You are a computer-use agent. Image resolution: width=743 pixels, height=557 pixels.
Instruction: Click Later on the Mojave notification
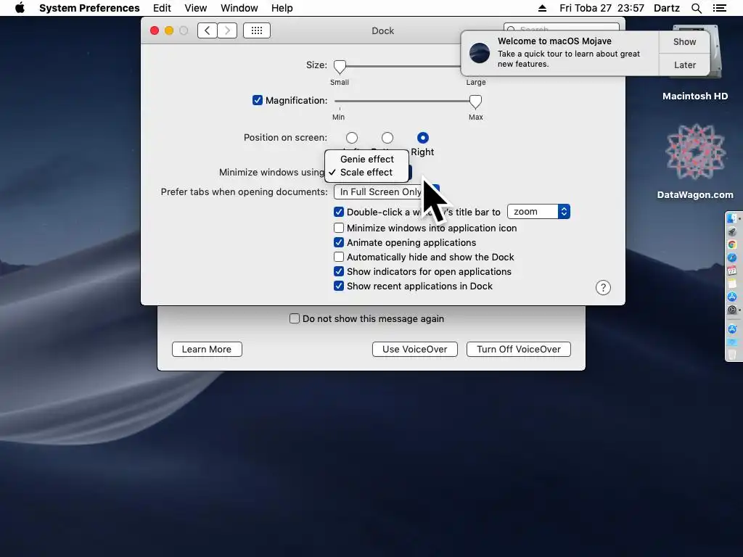pyautogui.click(x=685, y=65)
